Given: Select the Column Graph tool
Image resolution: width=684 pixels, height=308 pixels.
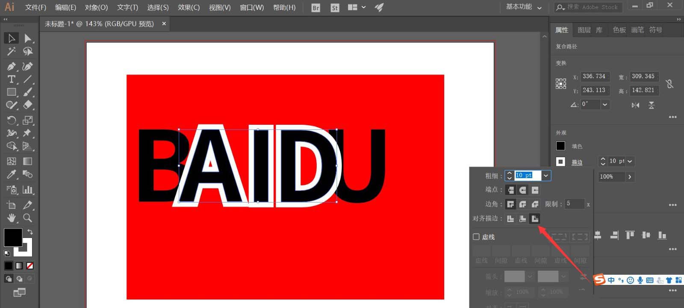Looking at the screenshot, I should (28, 189).
